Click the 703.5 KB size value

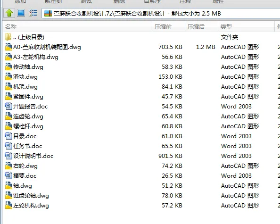click(x=170, y=47)
